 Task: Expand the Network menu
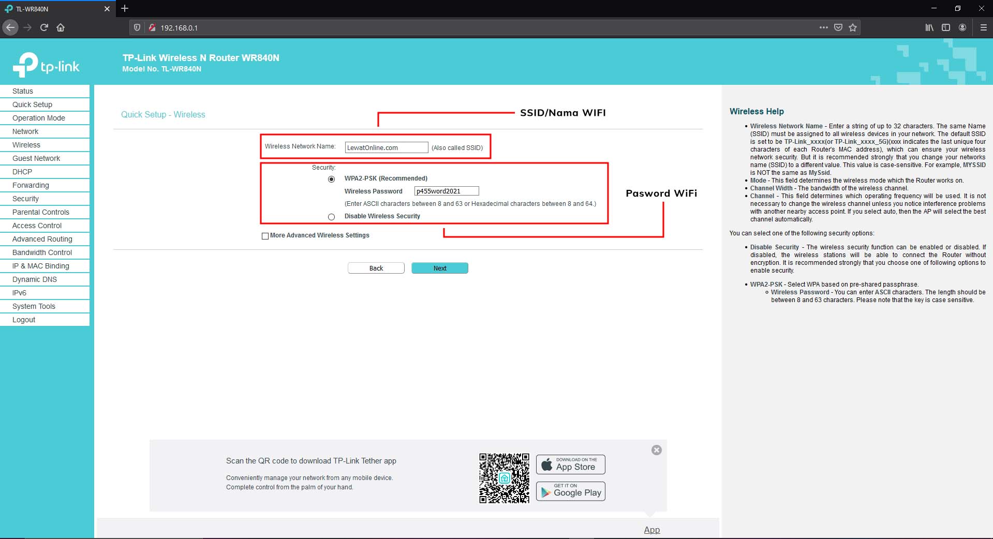point(45,131)
